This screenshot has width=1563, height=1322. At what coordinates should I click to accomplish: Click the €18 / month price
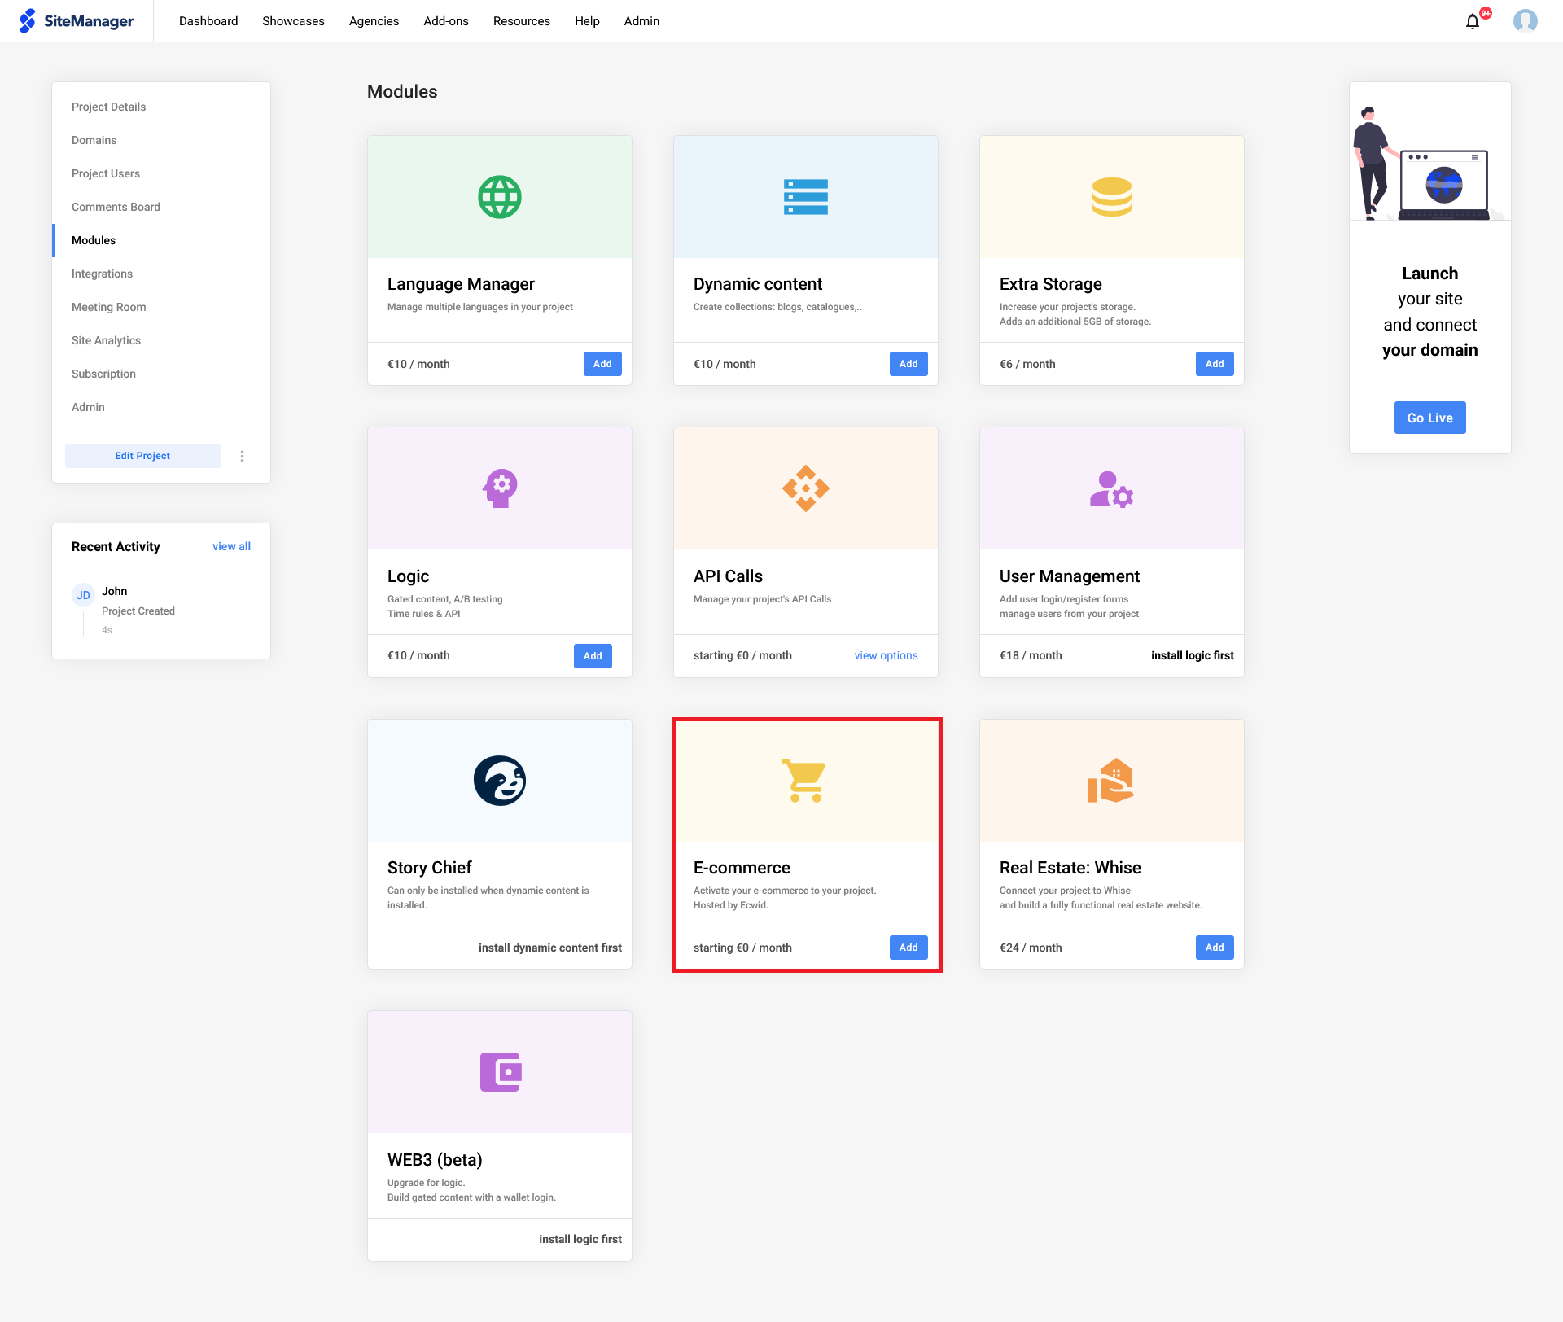coord(1031,655)
